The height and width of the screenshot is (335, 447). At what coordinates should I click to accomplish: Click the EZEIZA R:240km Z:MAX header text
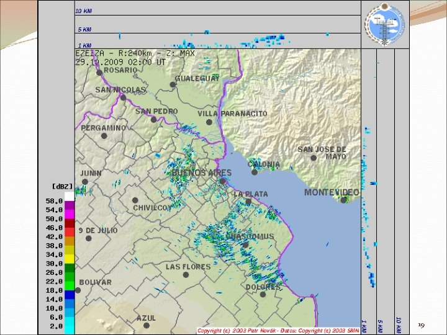135,53
